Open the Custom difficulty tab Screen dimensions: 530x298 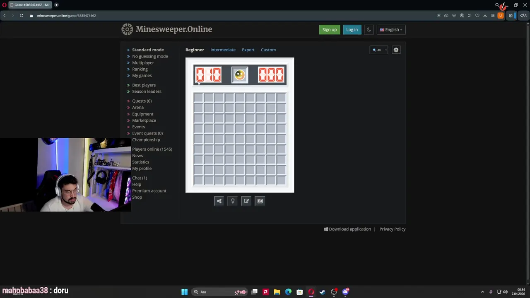coord(268,50)
